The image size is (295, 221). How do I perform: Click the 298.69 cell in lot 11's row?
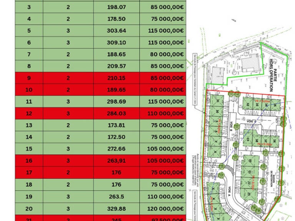click(x=116, y=102)
